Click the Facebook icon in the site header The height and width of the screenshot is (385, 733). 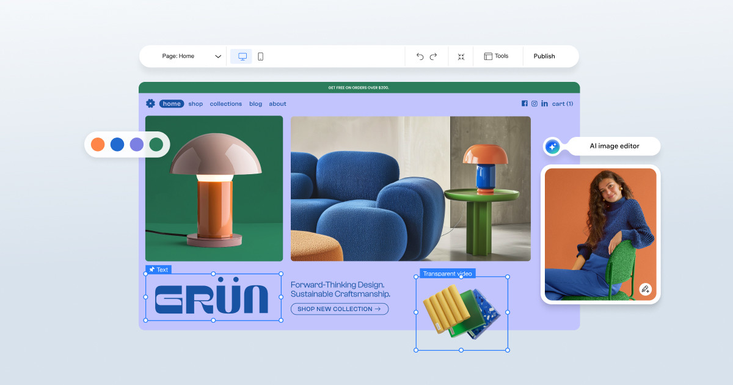(524, 103)
